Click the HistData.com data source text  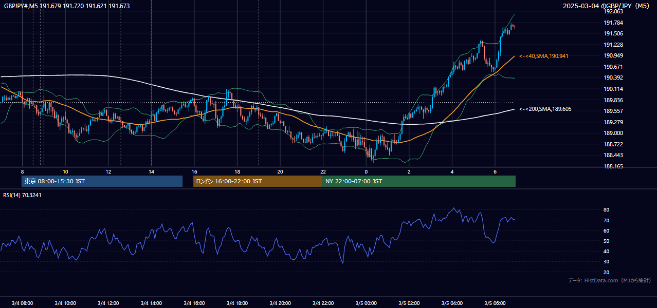coord(609,280)
